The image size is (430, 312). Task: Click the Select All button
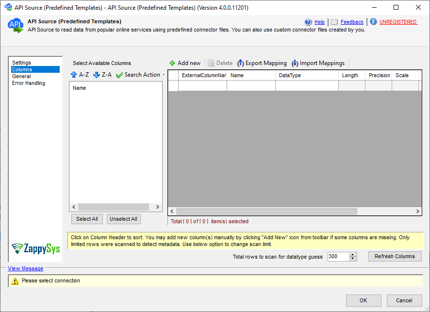pos(87,219)
